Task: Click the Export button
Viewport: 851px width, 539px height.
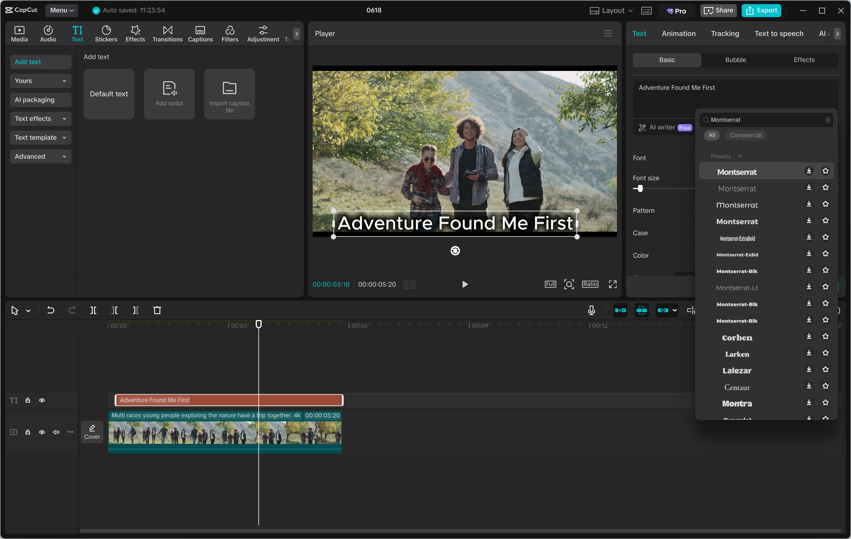Action: pyautogui.click(x=761, y=11)
